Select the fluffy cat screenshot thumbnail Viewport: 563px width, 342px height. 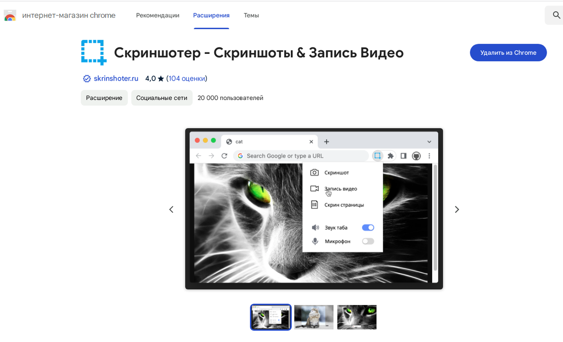(x=313, y=317)
